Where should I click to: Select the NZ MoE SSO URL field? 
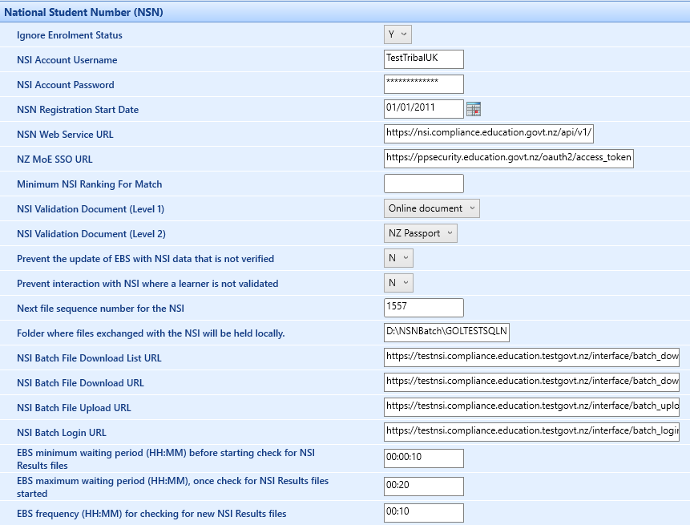[x=507, y=158]
